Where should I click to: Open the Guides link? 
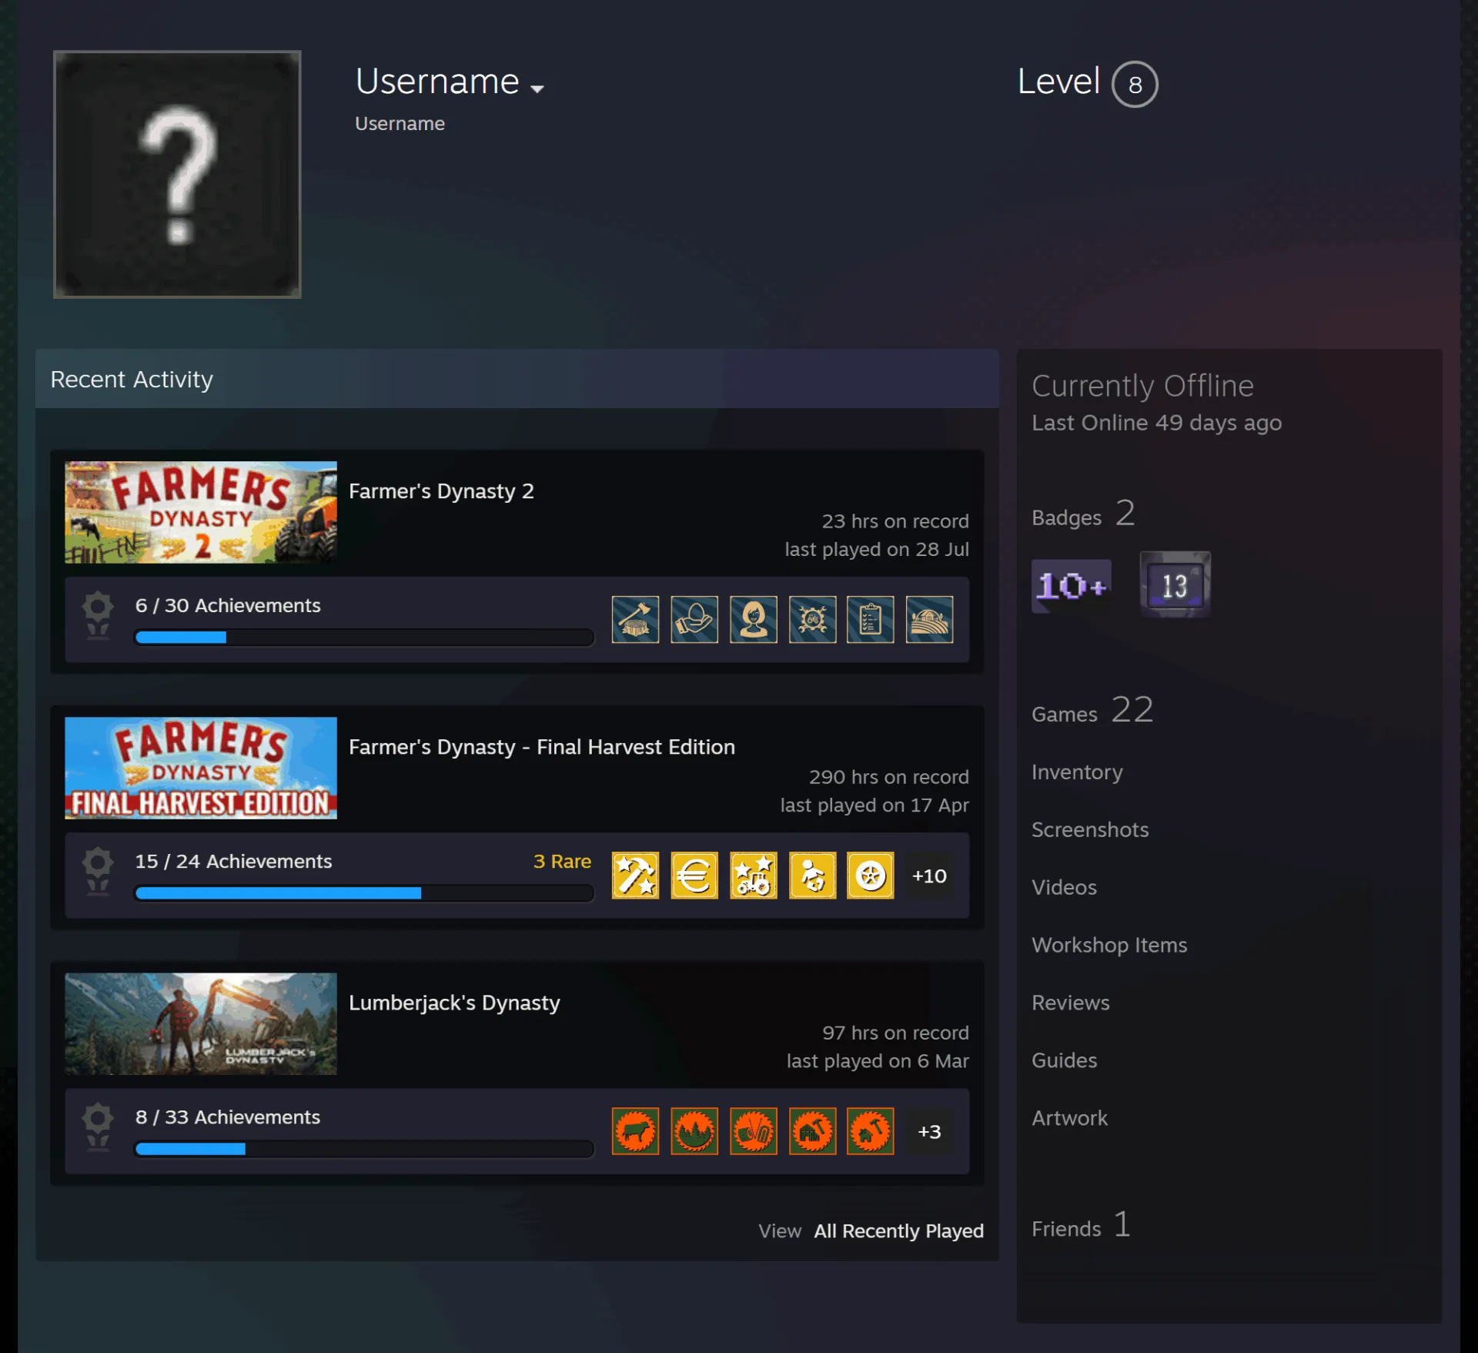[1064, 1060]
